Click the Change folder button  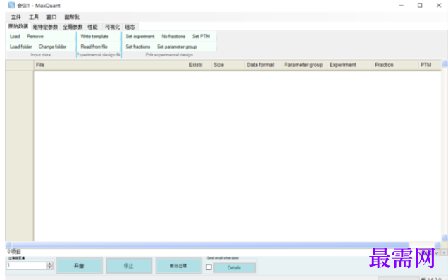pyautogui.click(x=52, y=47)
